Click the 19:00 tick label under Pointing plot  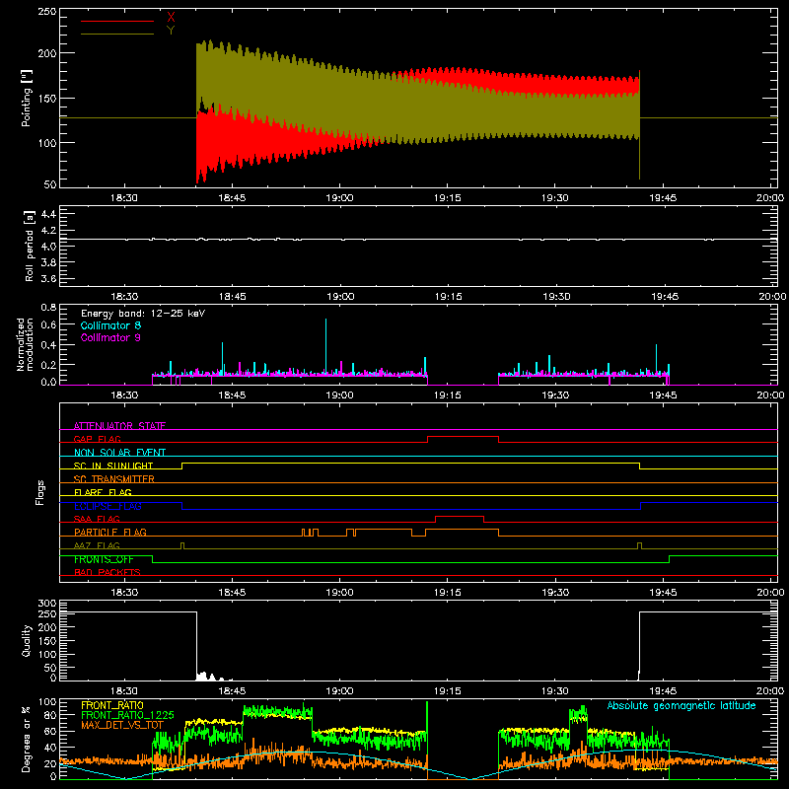[339, 198]
